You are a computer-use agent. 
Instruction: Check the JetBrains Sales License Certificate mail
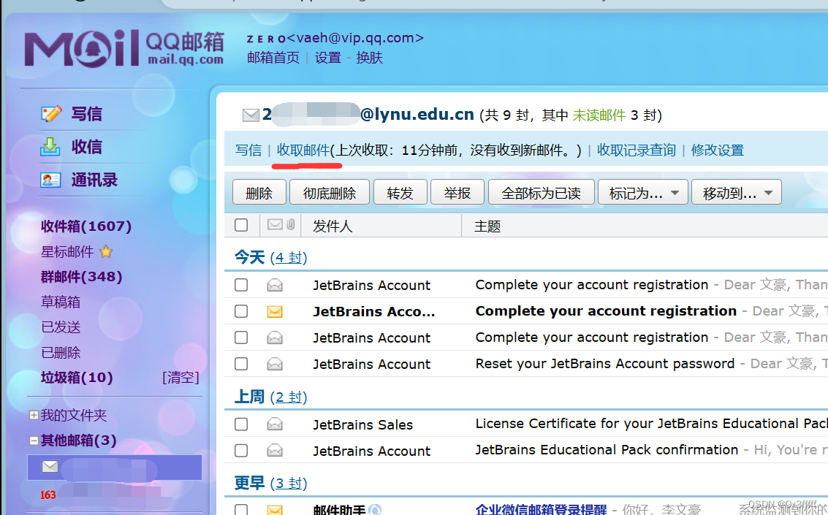(x=241, y=424)
